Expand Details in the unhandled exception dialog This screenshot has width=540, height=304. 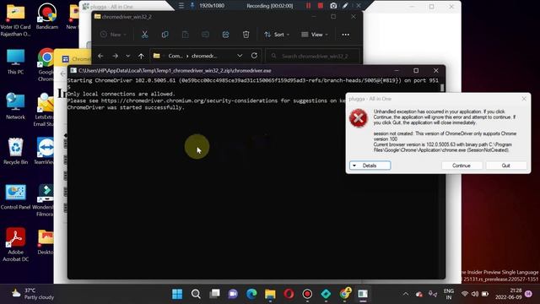coord(370,166)
